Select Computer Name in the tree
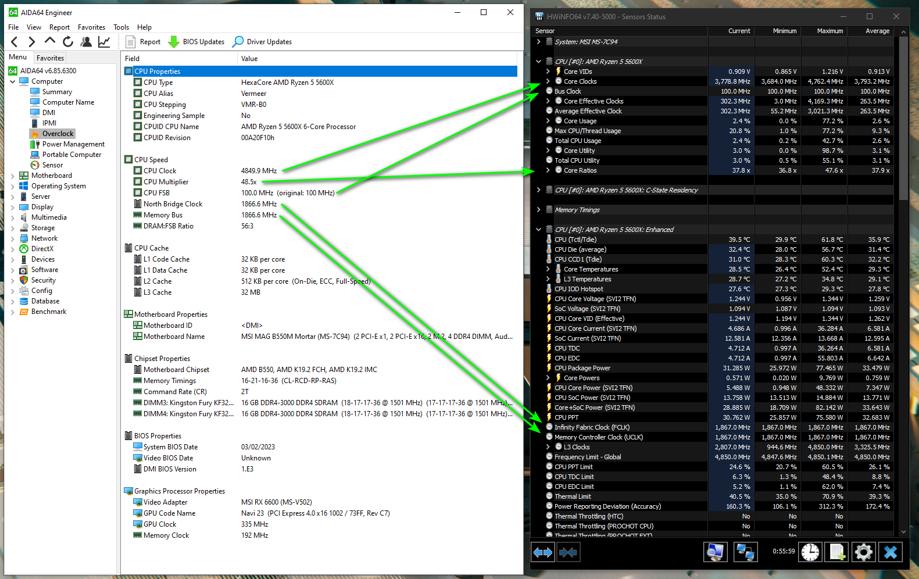919x579 pixels. [x=68, y=102]
